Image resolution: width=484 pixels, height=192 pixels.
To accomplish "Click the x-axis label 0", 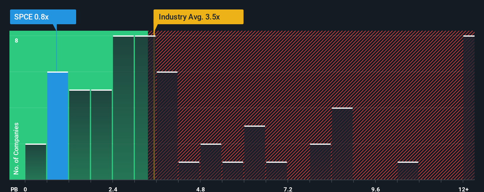I will pos(25,189).
